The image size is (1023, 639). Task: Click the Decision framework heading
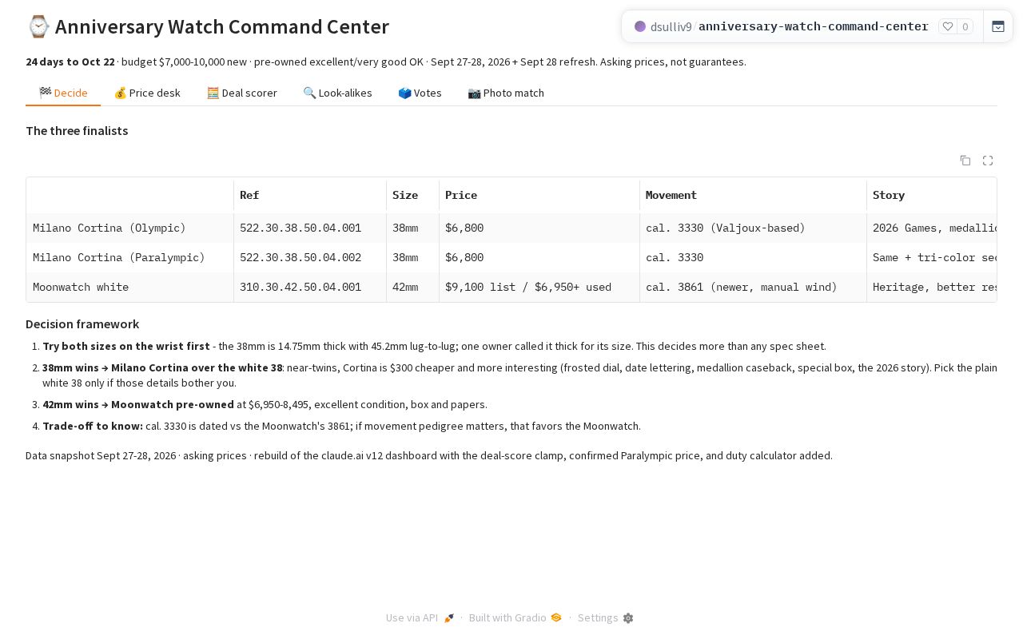click(82, 324)
